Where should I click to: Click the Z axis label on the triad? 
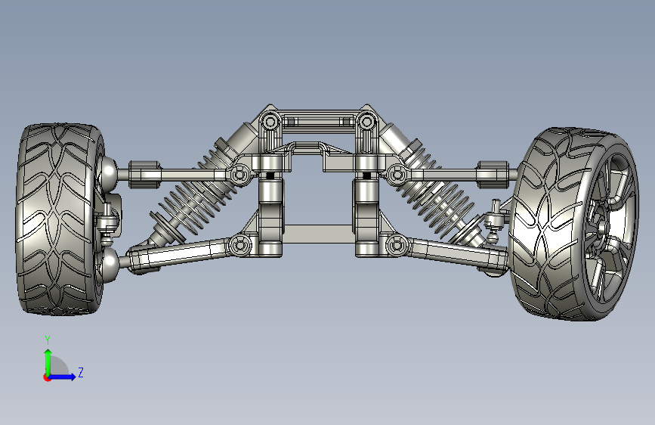click(81, 372)
